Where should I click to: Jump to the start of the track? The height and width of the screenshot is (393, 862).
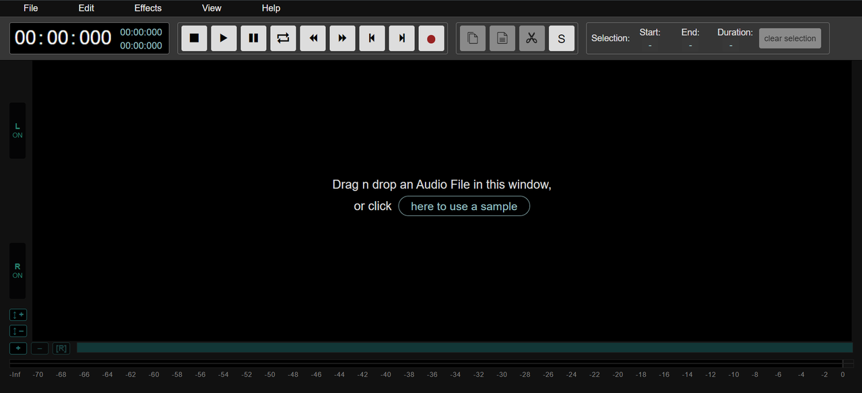(372, 38)
